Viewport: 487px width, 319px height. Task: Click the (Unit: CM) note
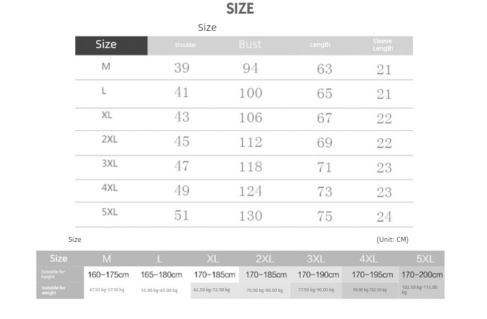click(x=393, y=239)
